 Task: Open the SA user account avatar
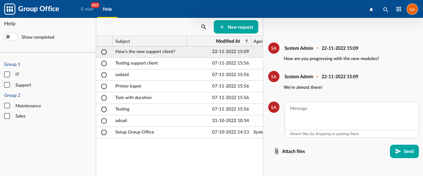pos(412,9)
